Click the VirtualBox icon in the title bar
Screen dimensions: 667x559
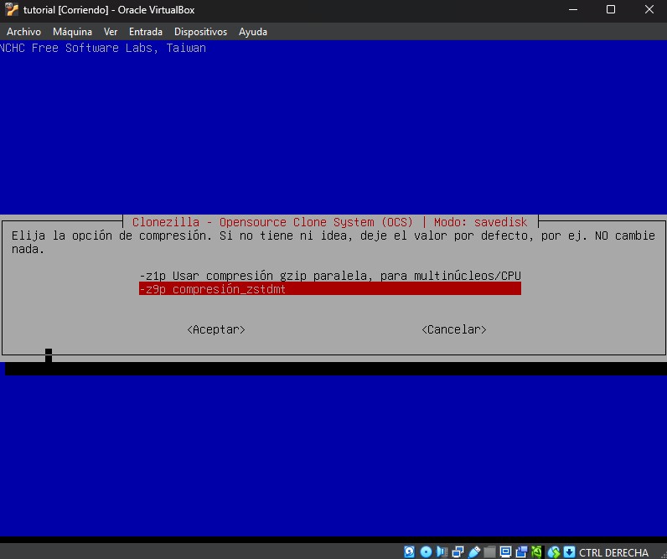12,9
